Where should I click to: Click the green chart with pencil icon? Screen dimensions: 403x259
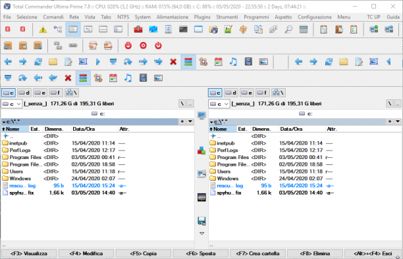[x=228, y=30]
